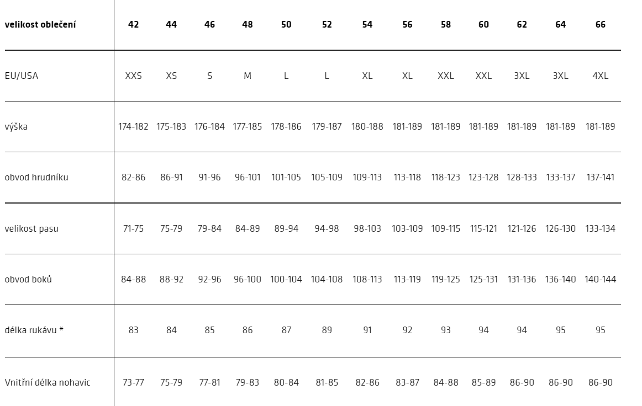This screenshot has height=406, width=642.
Task: Select the height value 174-182
Action: coord(133,127)
